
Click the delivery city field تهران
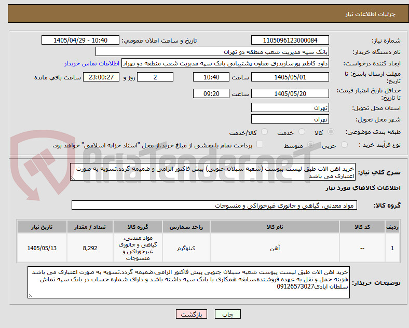[x=290, y=119]
